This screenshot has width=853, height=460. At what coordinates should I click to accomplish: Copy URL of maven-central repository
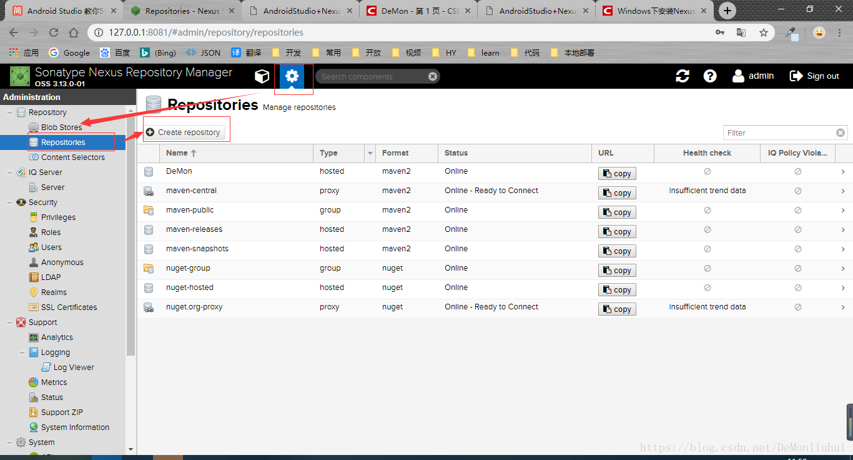[617, 193]
